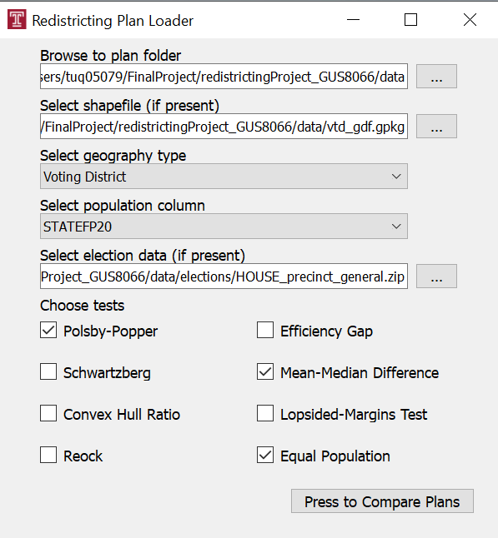Check the Convex Hull Ratio box
Viewport: 498px width, 538px height.
pos(48,413)
